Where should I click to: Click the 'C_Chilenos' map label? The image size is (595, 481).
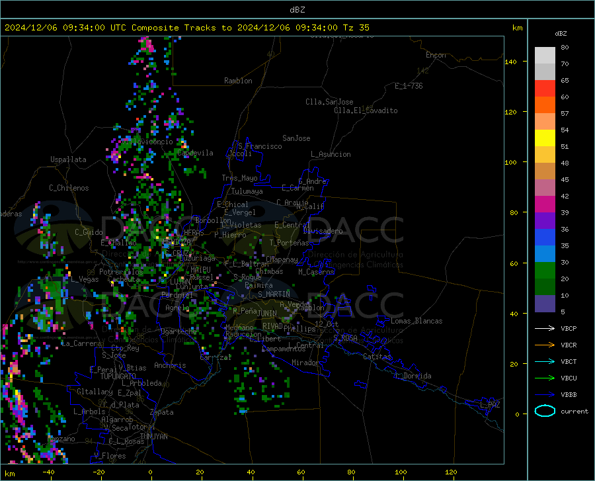[69, 188]
